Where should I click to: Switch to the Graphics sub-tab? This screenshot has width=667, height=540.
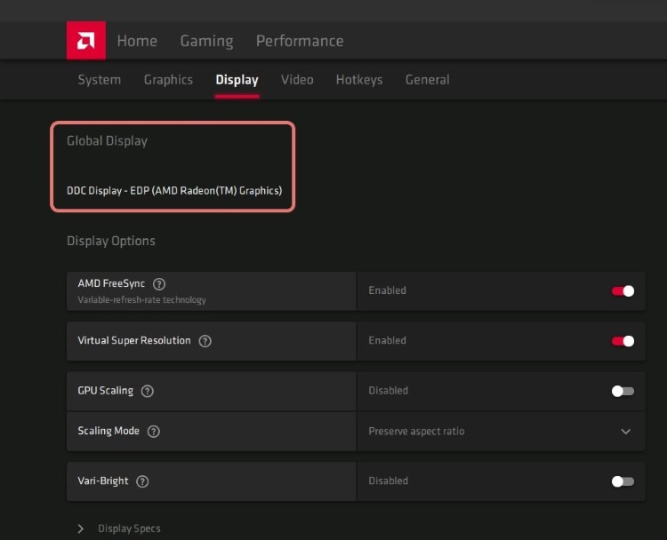click(x=168, y=80)
